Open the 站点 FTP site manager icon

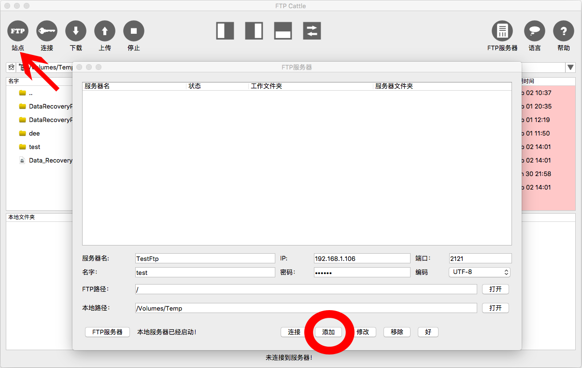pos(18,31)
